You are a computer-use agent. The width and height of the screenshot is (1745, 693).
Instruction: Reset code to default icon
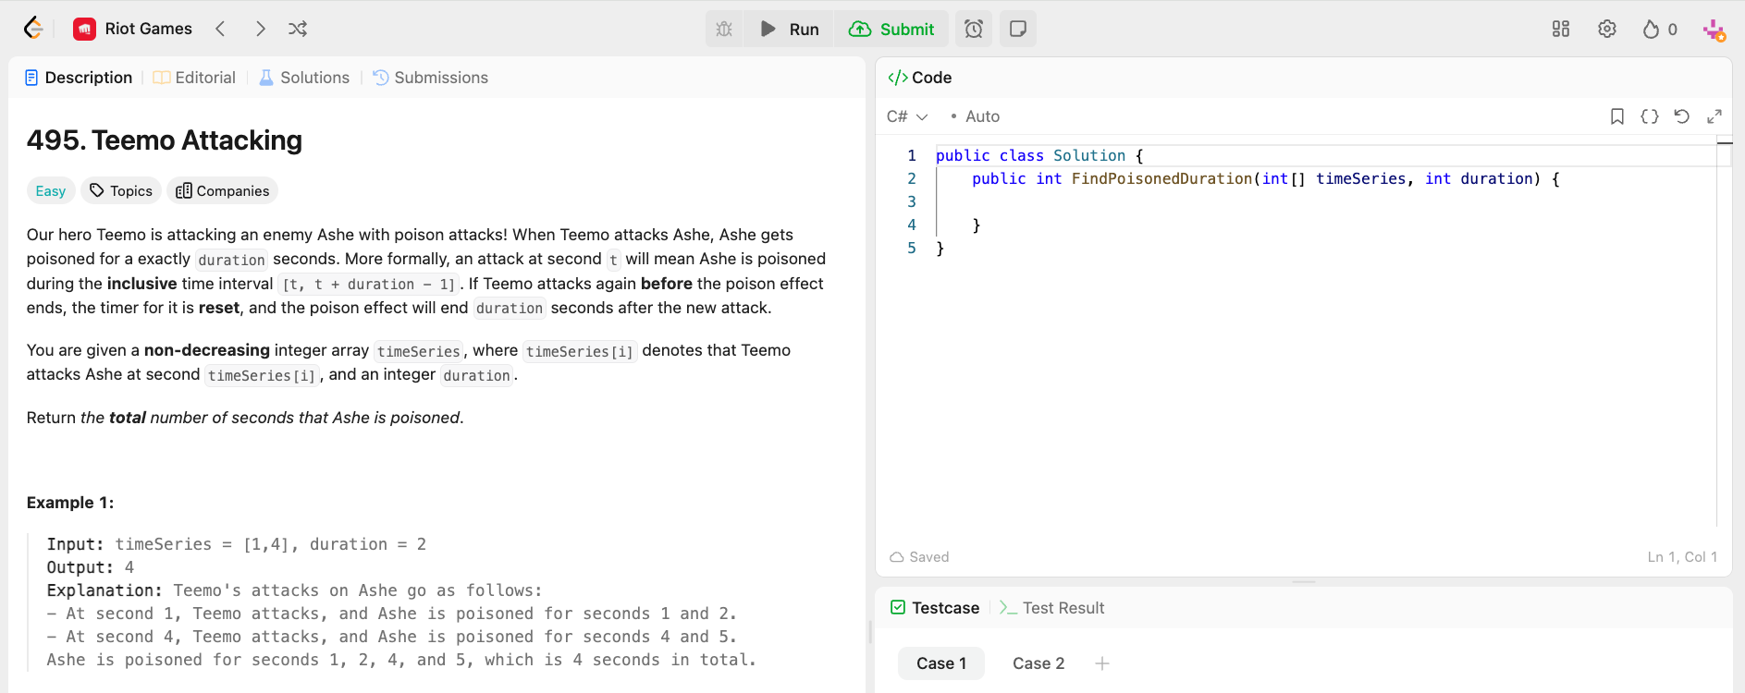point(1682,116)
